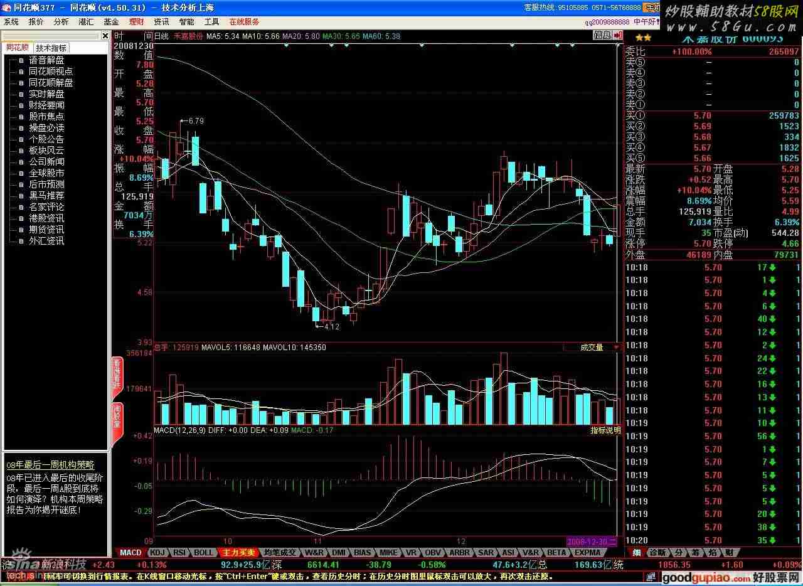Select the MACD indicator tab

pos(130,553)
